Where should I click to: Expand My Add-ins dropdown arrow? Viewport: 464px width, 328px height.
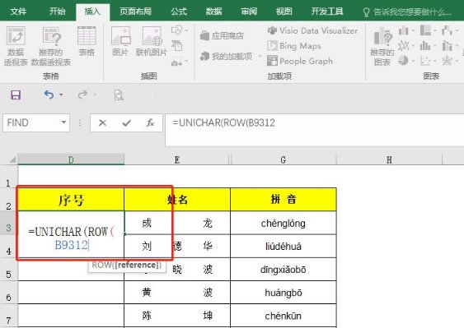[x=260, y=56]
